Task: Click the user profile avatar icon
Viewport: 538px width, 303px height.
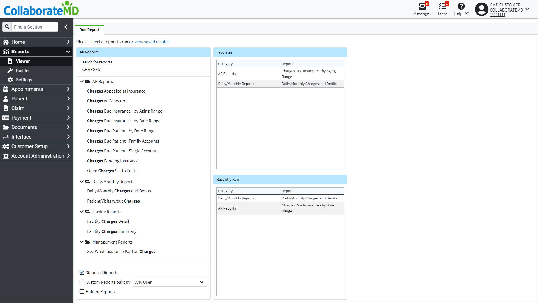Action: pos(481,10)
